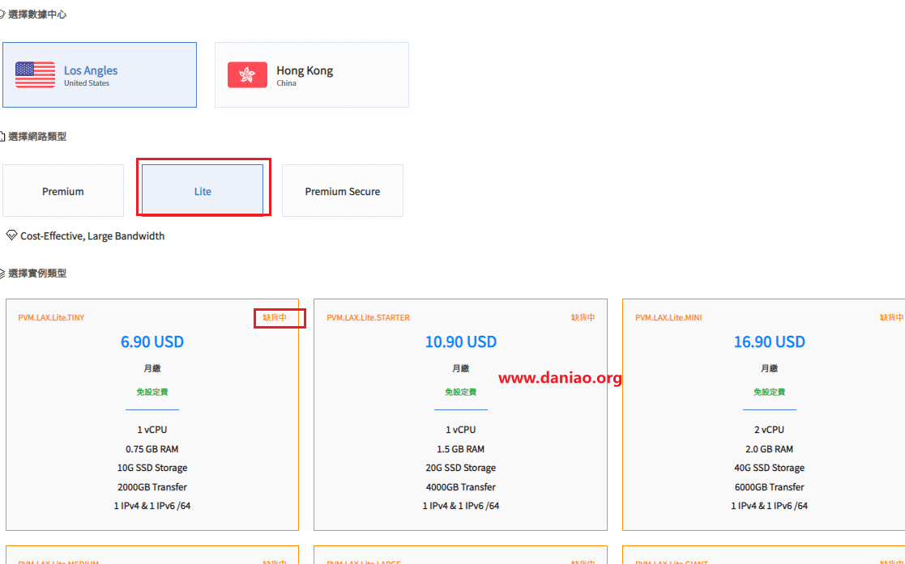905x564 pixels.
Task: Choose the Lite network type
Action: pyautogui.click(x=203, y=191)
